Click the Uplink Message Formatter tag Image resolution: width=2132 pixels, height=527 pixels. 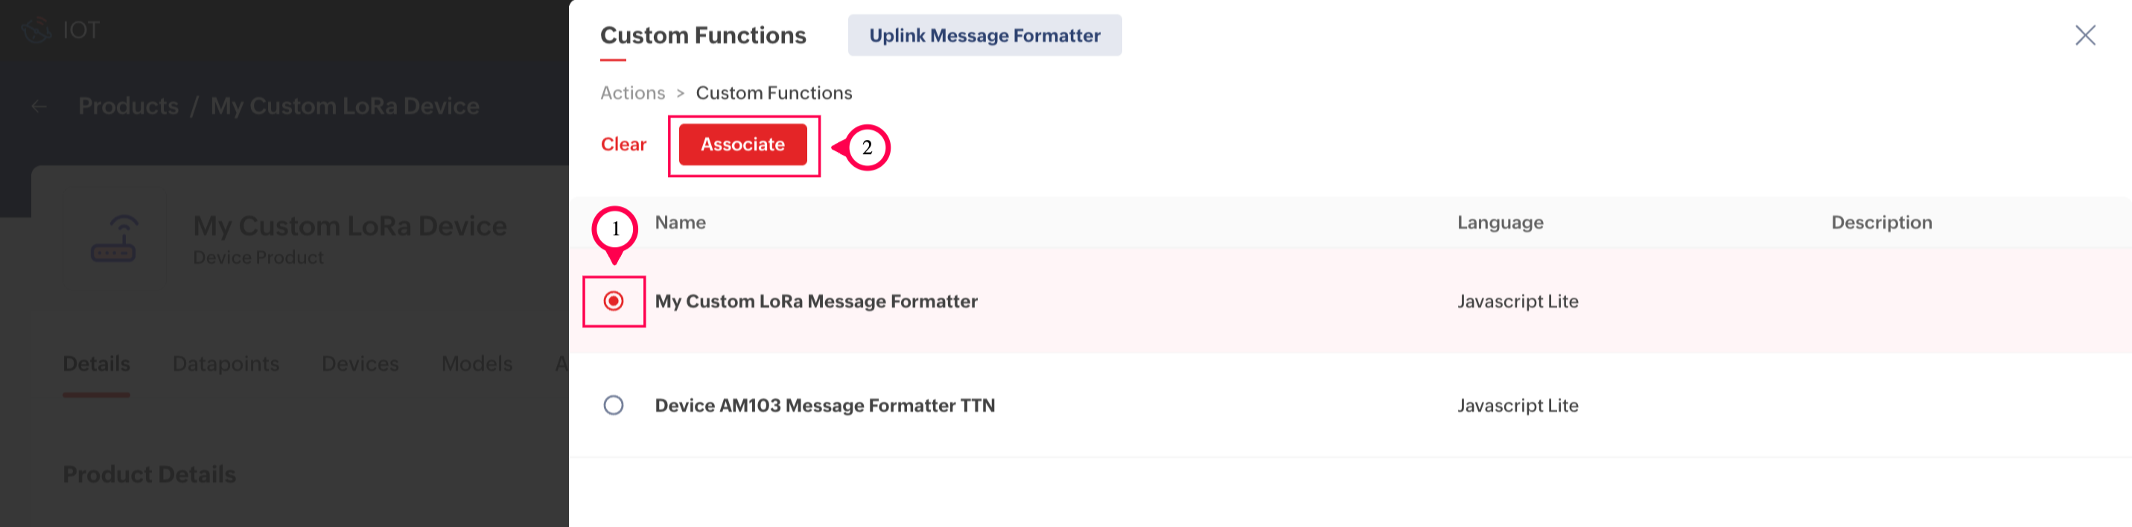click(x=984, y=36)
